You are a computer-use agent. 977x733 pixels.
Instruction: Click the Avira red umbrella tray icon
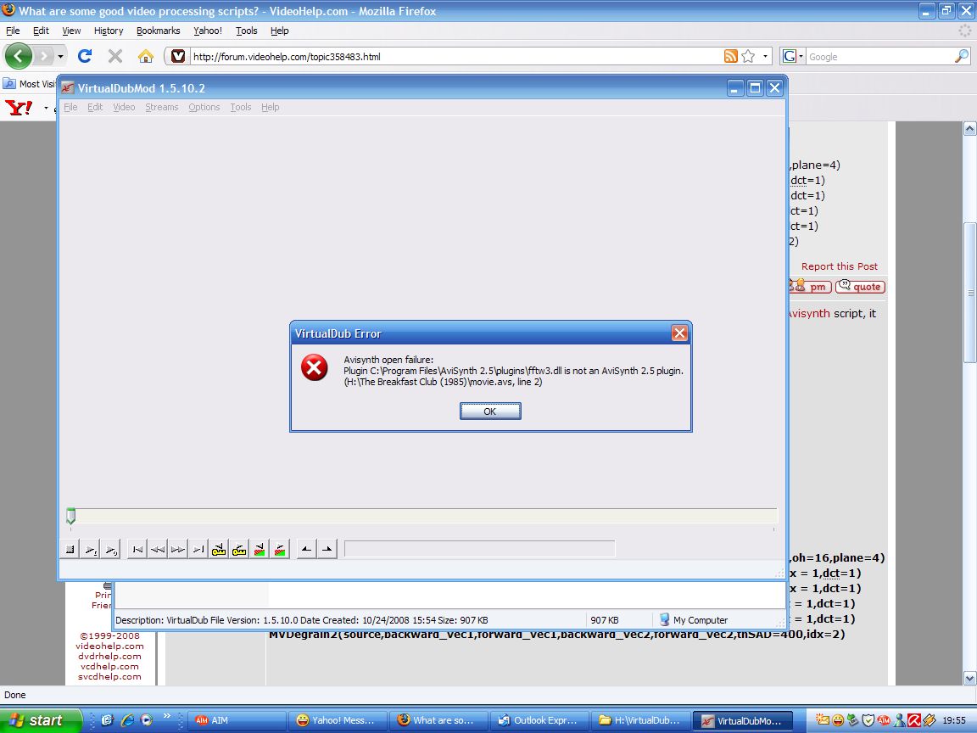(914, 720)
